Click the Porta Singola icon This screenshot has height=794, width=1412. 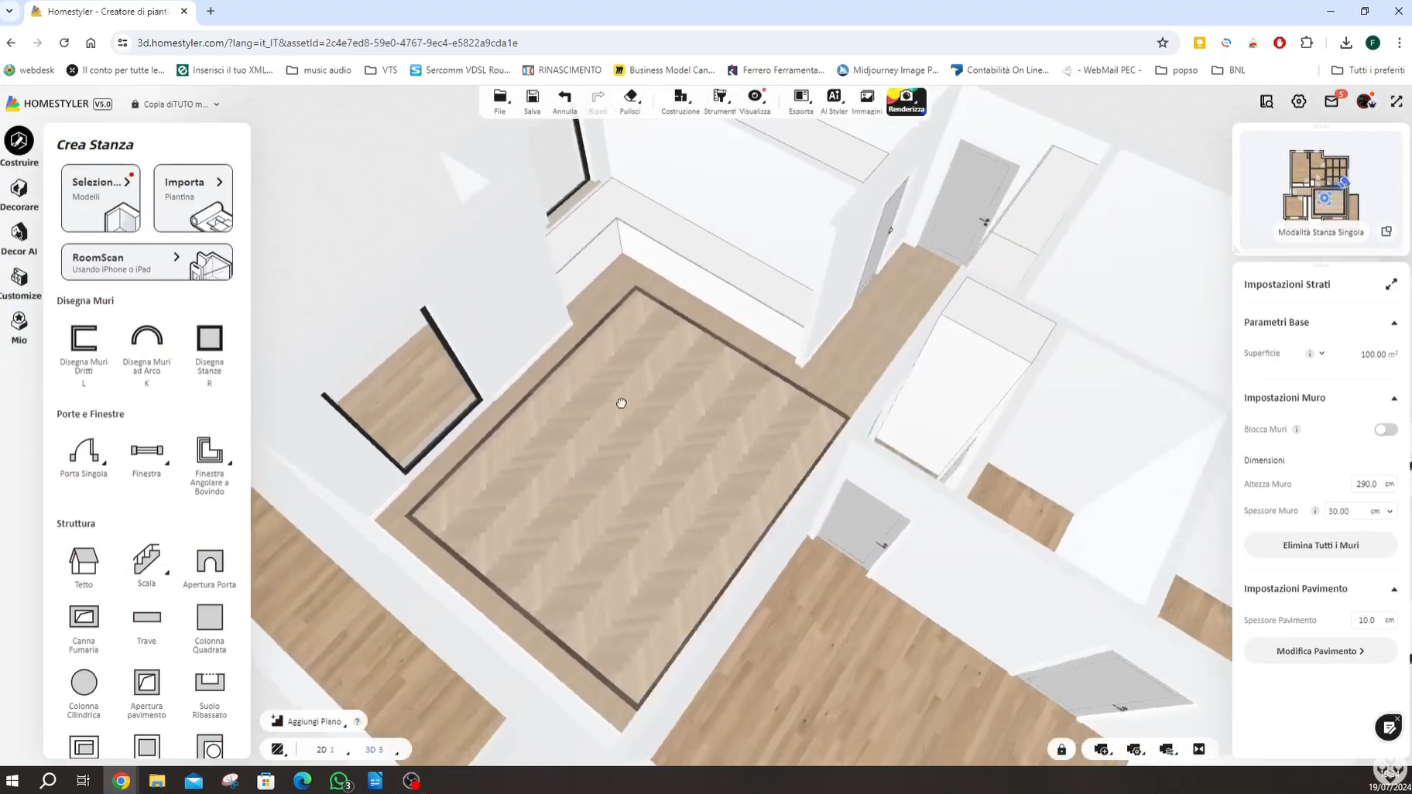coord(84,451)
